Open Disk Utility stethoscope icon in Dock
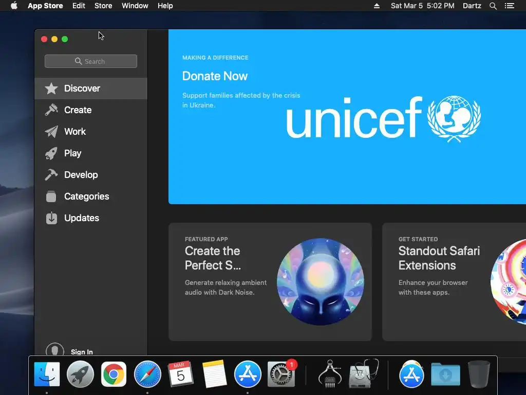Image resolution: width=526 pixels, height=395 pixels. point(364,374)
